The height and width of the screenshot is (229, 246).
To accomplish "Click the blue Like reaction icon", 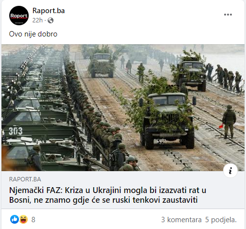I will 15,219.
